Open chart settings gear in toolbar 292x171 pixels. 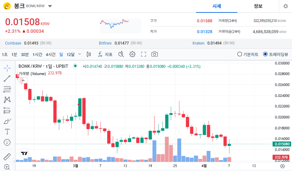[x=132, y=54]
